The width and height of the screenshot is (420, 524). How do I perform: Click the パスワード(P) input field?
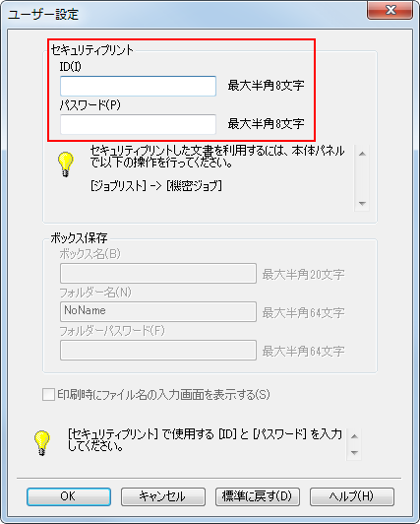tap(138, 124)
